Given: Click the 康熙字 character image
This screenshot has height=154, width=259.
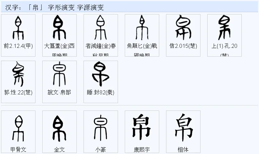Looking at the screenshot, I should [x=142, y=127].
